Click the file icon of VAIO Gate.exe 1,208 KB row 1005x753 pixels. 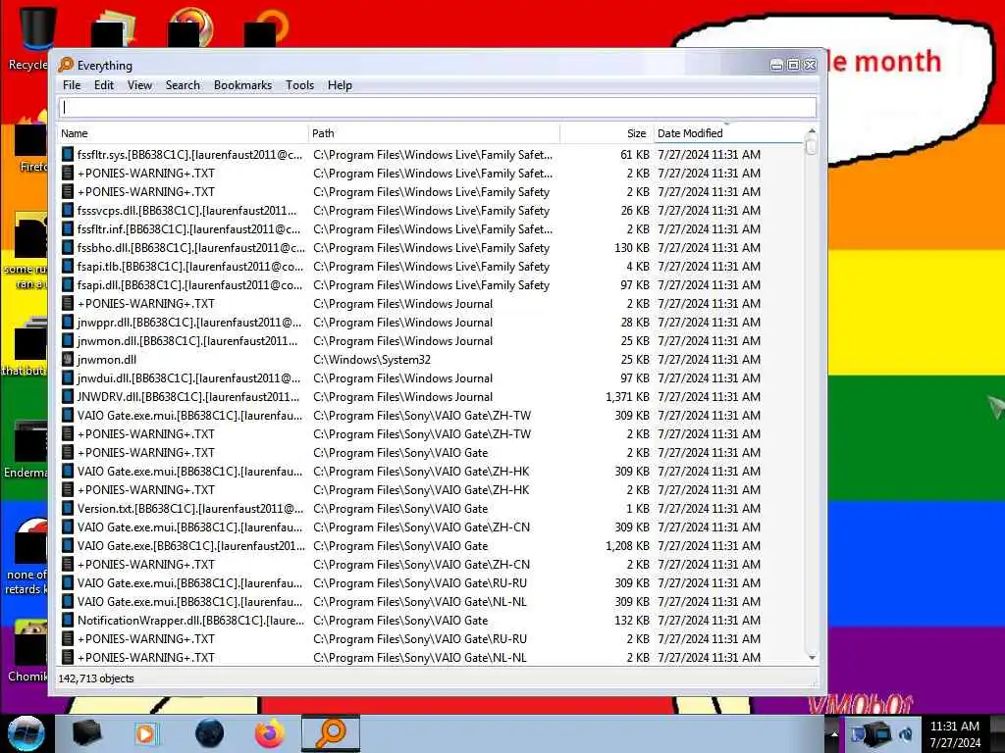[x=68, y=545]
